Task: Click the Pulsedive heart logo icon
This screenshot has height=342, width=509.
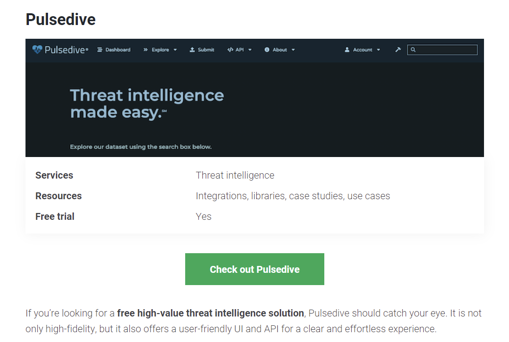Action: click(37, 50)
